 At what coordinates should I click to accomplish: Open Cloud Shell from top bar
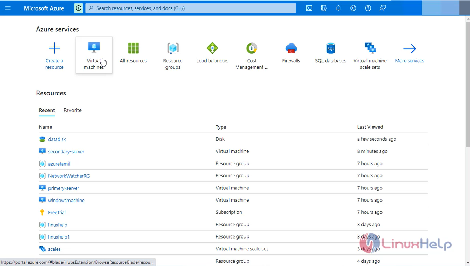(x=309, y=8)
